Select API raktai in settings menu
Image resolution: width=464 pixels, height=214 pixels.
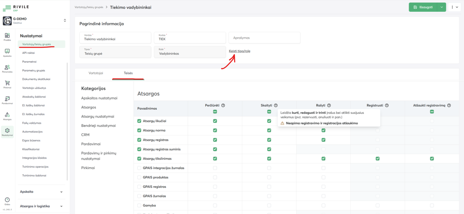[x=29, y=53]
